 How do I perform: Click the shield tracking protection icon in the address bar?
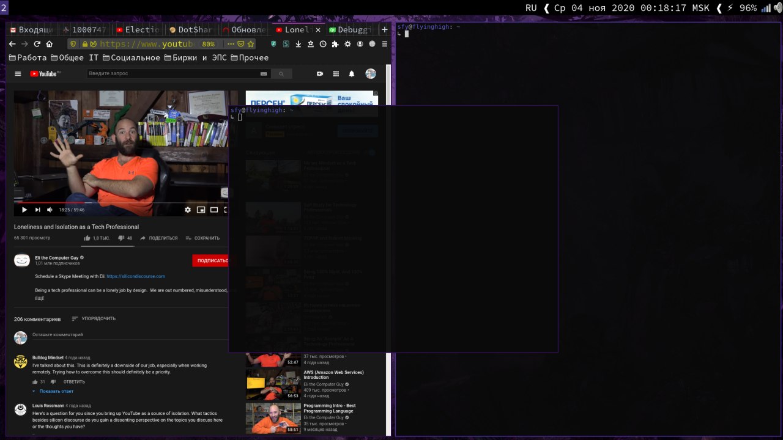click(73, 44)
